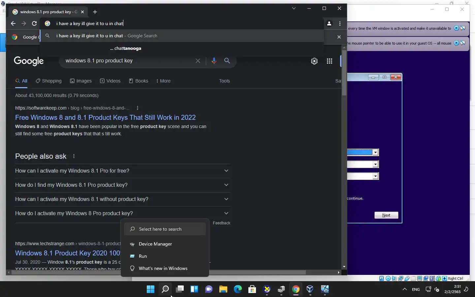
Task: Click the Google search query field
Action: point(129,61)
